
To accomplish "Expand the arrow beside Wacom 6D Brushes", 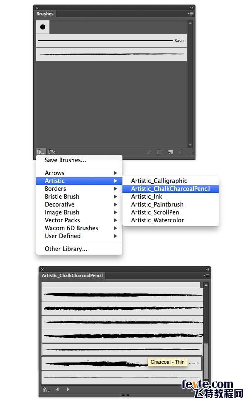I will pos(115,228).
